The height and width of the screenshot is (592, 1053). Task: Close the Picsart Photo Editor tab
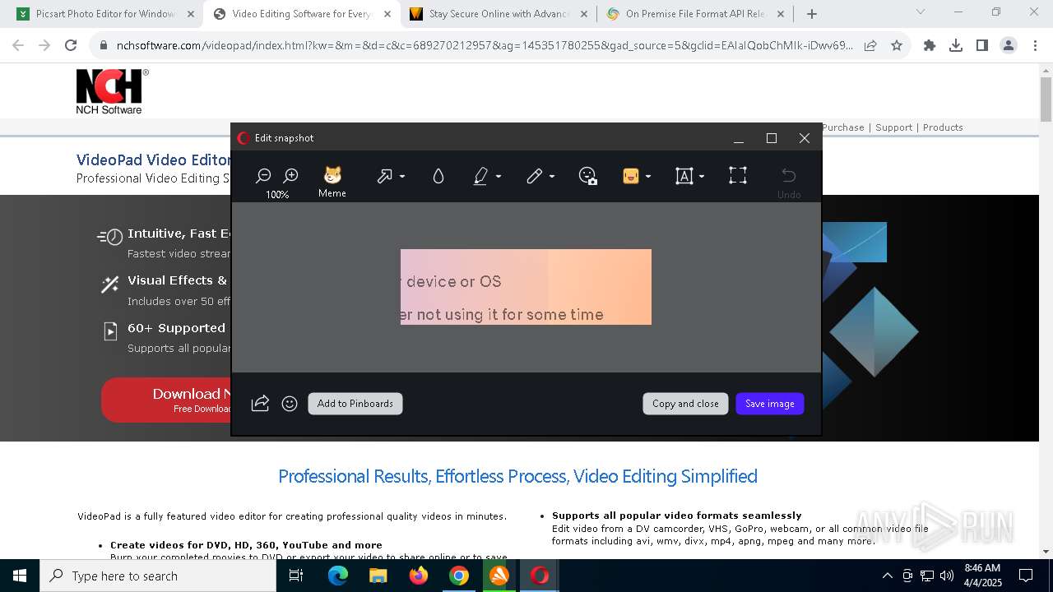click(191, 14)
